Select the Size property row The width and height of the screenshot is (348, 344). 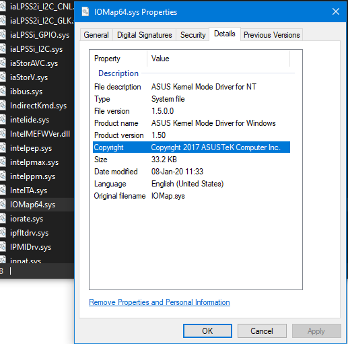pyautogui.click(x=191, y=160)
